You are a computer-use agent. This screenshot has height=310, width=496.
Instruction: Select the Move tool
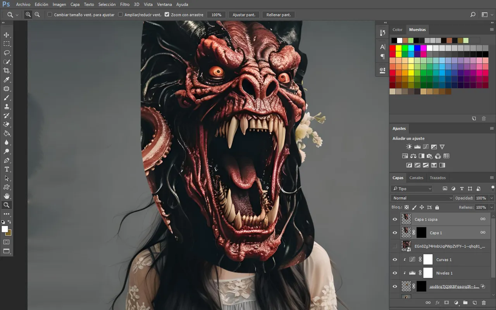[7, 35]
